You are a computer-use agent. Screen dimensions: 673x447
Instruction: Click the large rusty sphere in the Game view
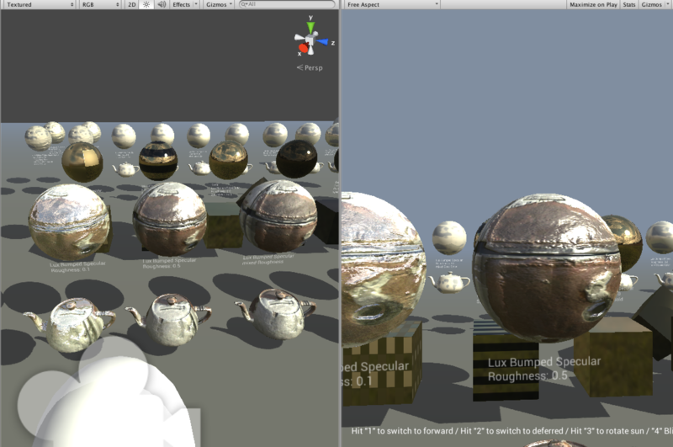[547, 269]
